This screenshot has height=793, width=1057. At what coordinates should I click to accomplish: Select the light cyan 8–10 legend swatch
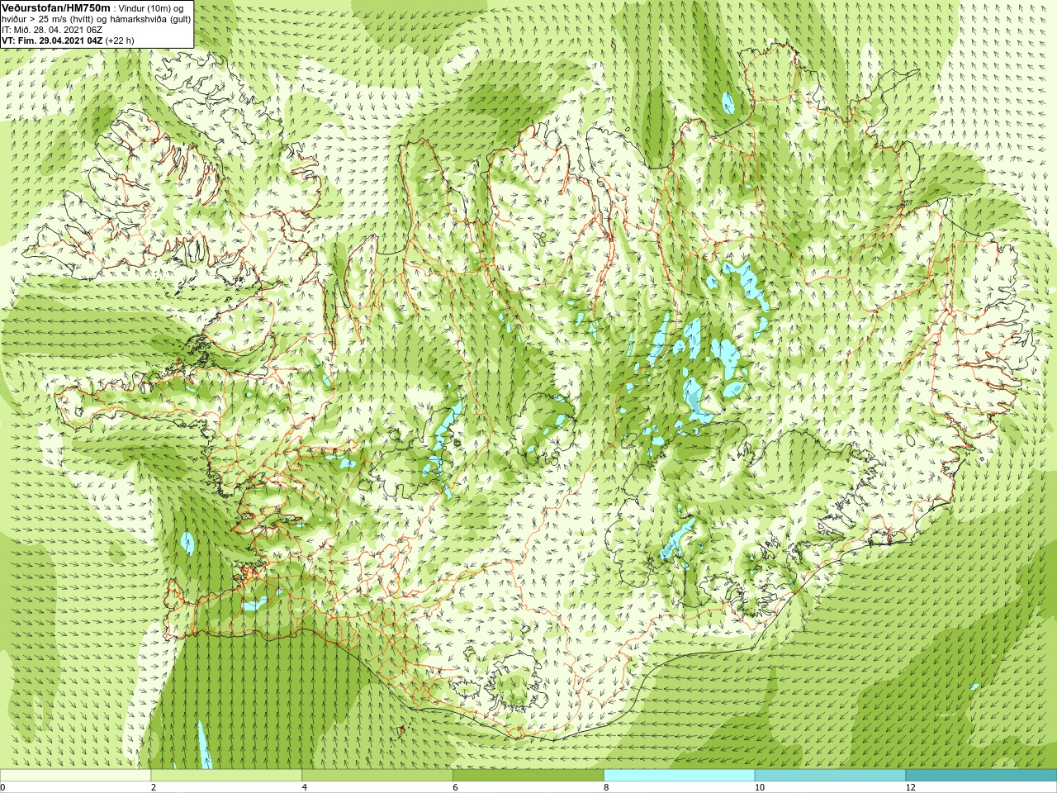coord(680,776)
